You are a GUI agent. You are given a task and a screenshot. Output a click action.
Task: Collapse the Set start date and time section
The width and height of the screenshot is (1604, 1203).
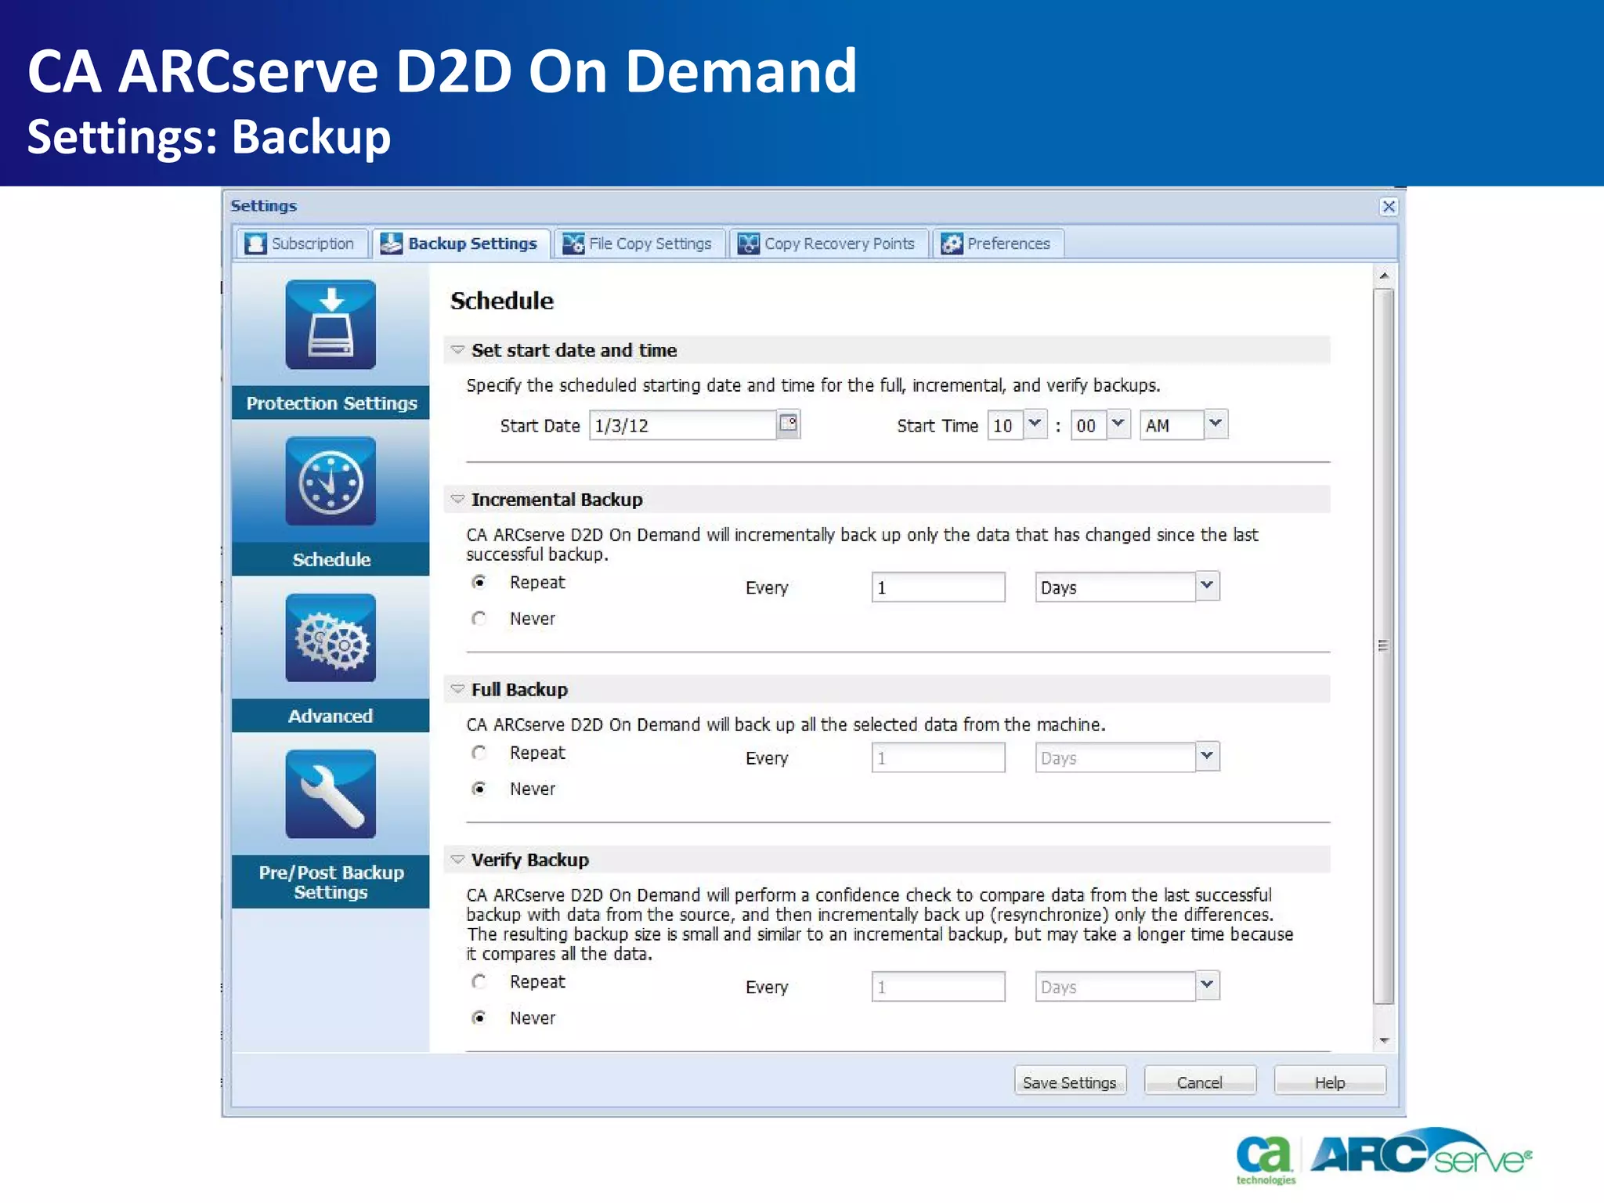pyautogui.click(x=457, y=349)
